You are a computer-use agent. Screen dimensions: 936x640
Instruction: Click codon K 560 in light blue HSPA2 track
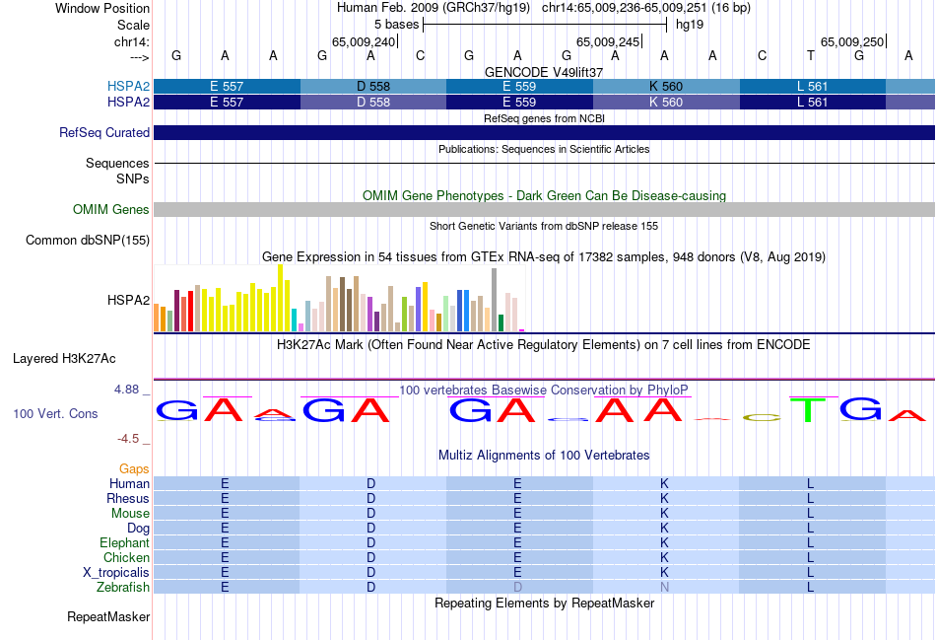666,86
